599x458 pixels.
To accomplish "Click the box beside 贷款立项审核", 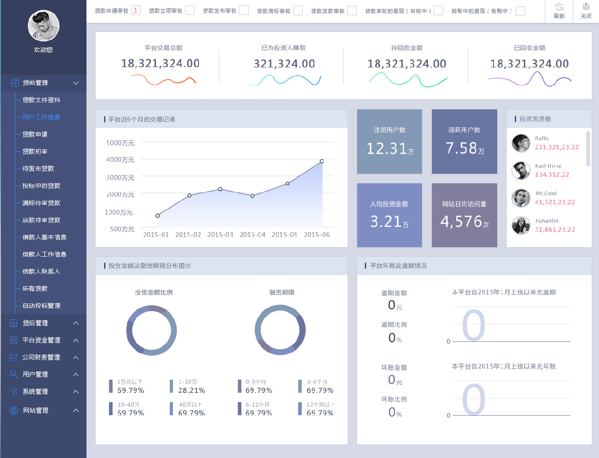I will click(x=190, y=10).
